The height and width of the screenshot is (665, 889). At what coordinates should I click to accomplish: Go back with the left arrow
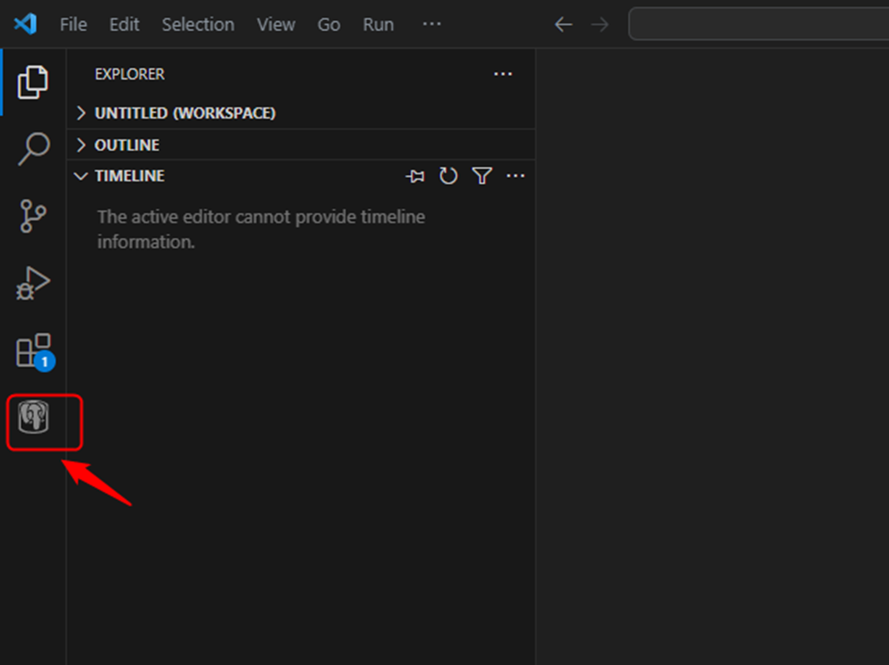[x=563, y=25]
